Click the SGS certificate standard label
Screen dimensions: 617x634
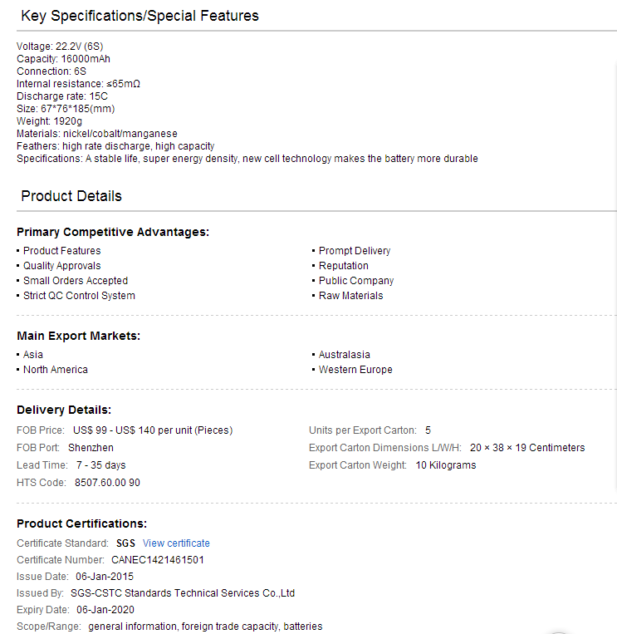125,543
